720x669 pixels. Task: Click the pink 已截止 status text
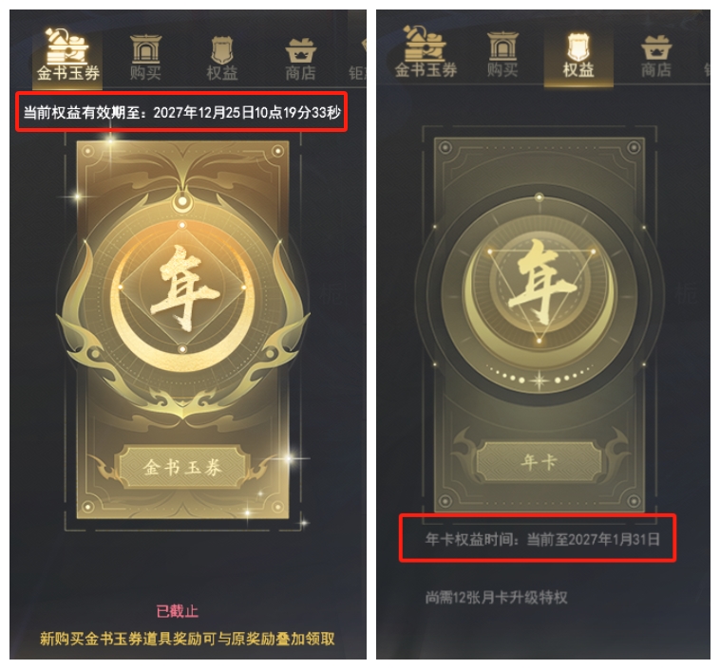pos(178,611)
